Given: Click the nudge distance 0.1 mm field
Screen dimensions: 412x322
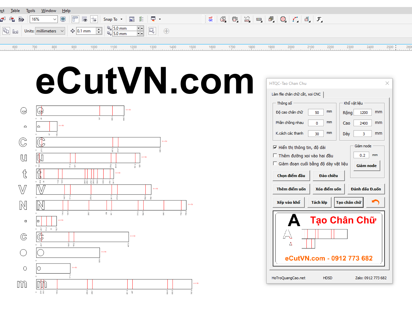Looking at the screenshot, I should tap(86, 31).
